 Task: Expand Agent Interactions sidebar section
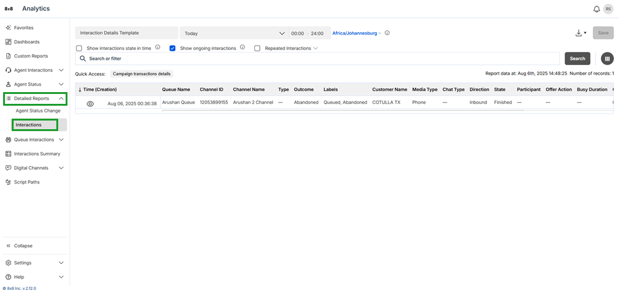pyautogui.click(x=33, y=70)
